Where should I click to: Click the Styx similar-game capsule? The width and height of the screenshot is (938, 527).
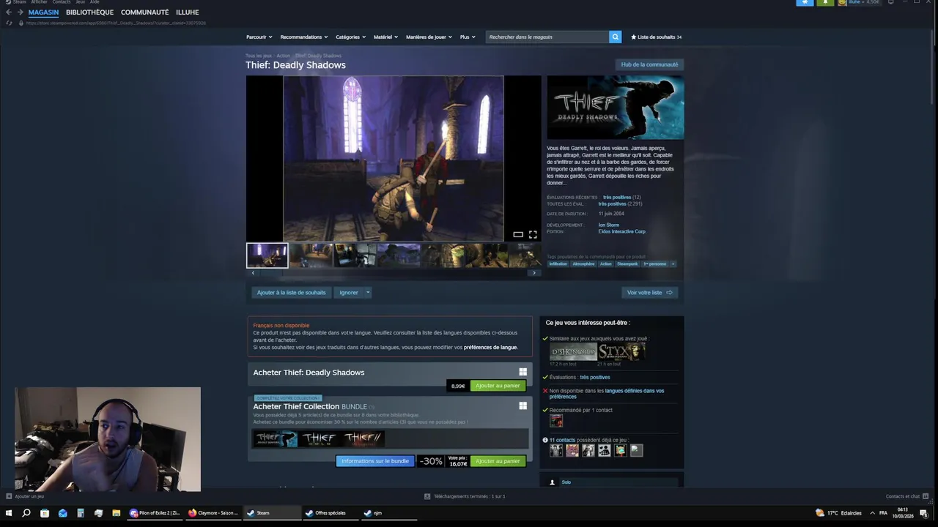[621, 351]
